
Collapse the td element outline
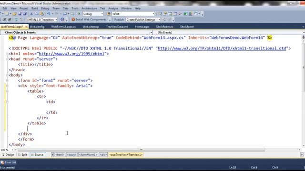7,102
